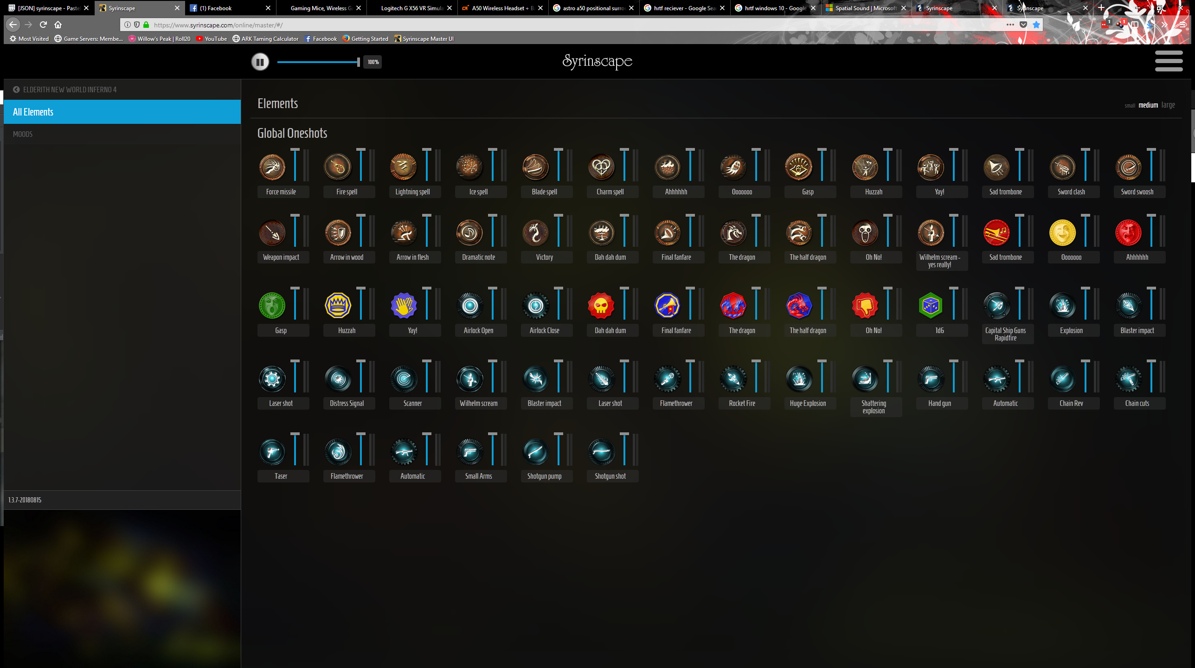Open the Syrinscape Master UI bookmark

(424, 39)
